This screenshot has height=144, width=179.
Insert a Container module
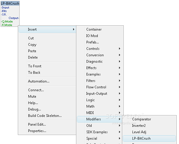(100, 29)
